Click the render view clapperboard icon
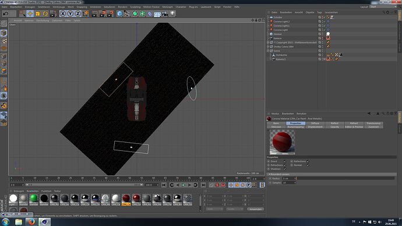 click(94, 13)
